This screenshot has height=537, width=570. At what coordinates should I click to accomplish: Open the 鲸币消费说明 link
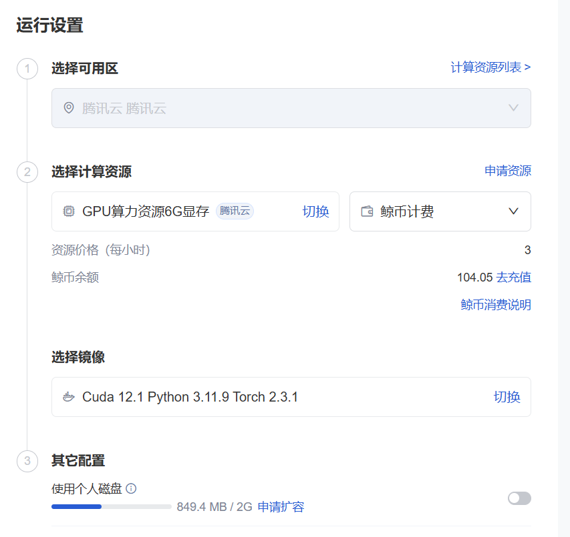coord(496,305)
